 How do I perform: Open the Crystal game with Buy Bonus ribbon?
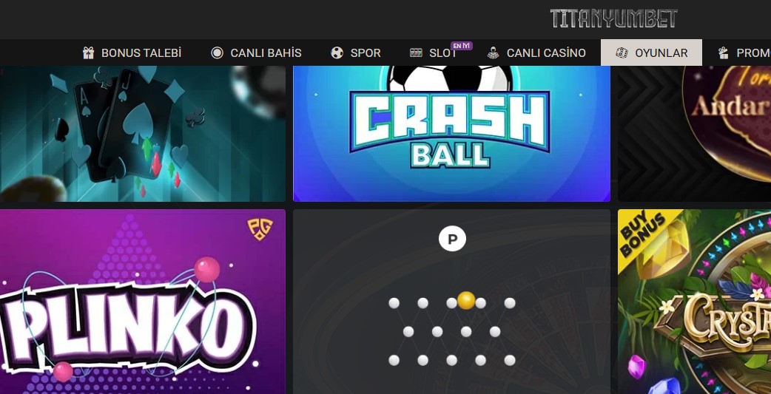point(694,302)
